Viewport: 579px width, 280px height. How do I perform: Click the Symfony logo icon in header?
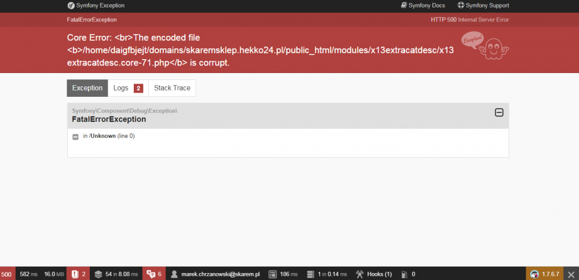(71, 6)
